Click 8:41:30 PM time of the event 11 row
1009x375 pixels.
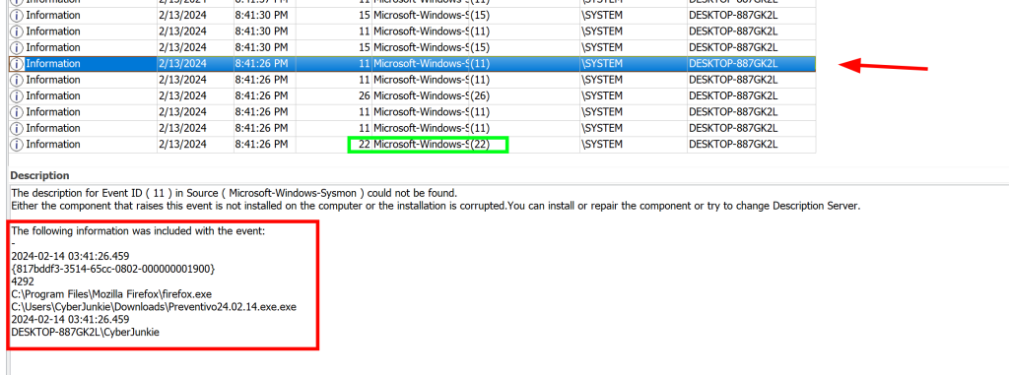pyautogui.click(x=261, y=31)
